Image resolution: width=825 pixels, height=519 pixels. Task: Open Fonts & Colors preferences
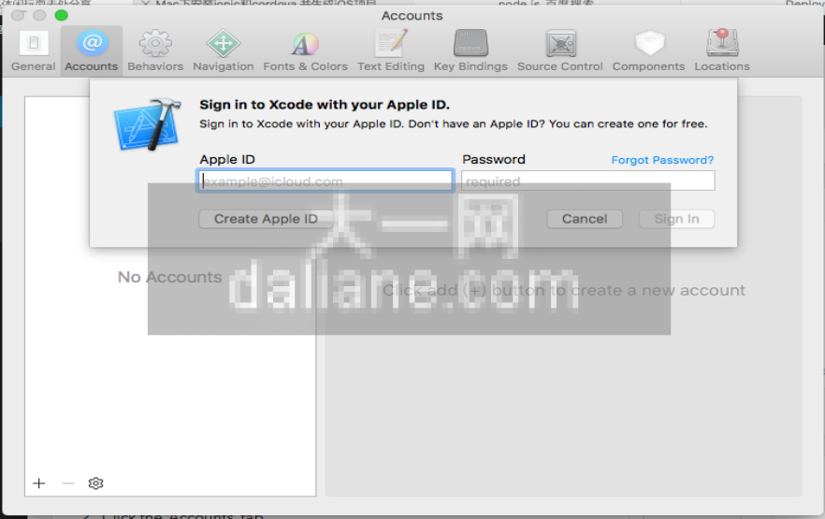(x=305, y=50)
